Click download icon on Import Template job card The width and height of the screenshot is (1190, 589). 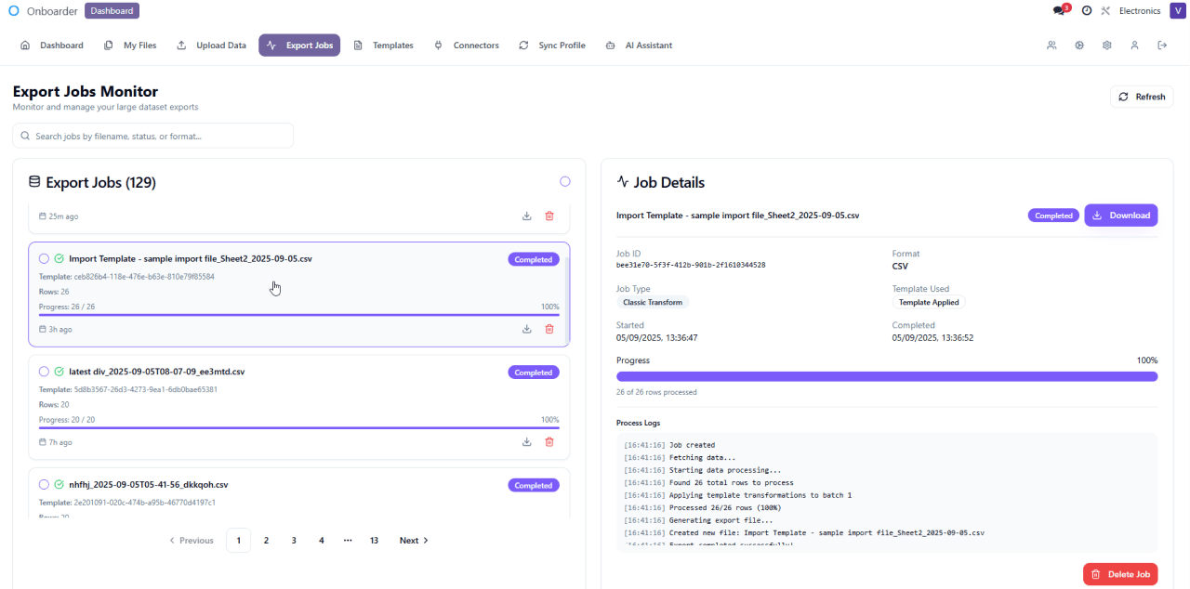[x=526, y=329]
